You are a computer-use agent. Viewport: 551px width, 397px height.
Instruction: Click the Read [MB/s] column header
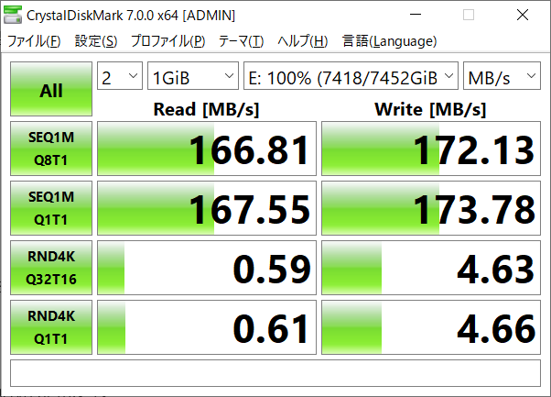click(x=206, y=109)
